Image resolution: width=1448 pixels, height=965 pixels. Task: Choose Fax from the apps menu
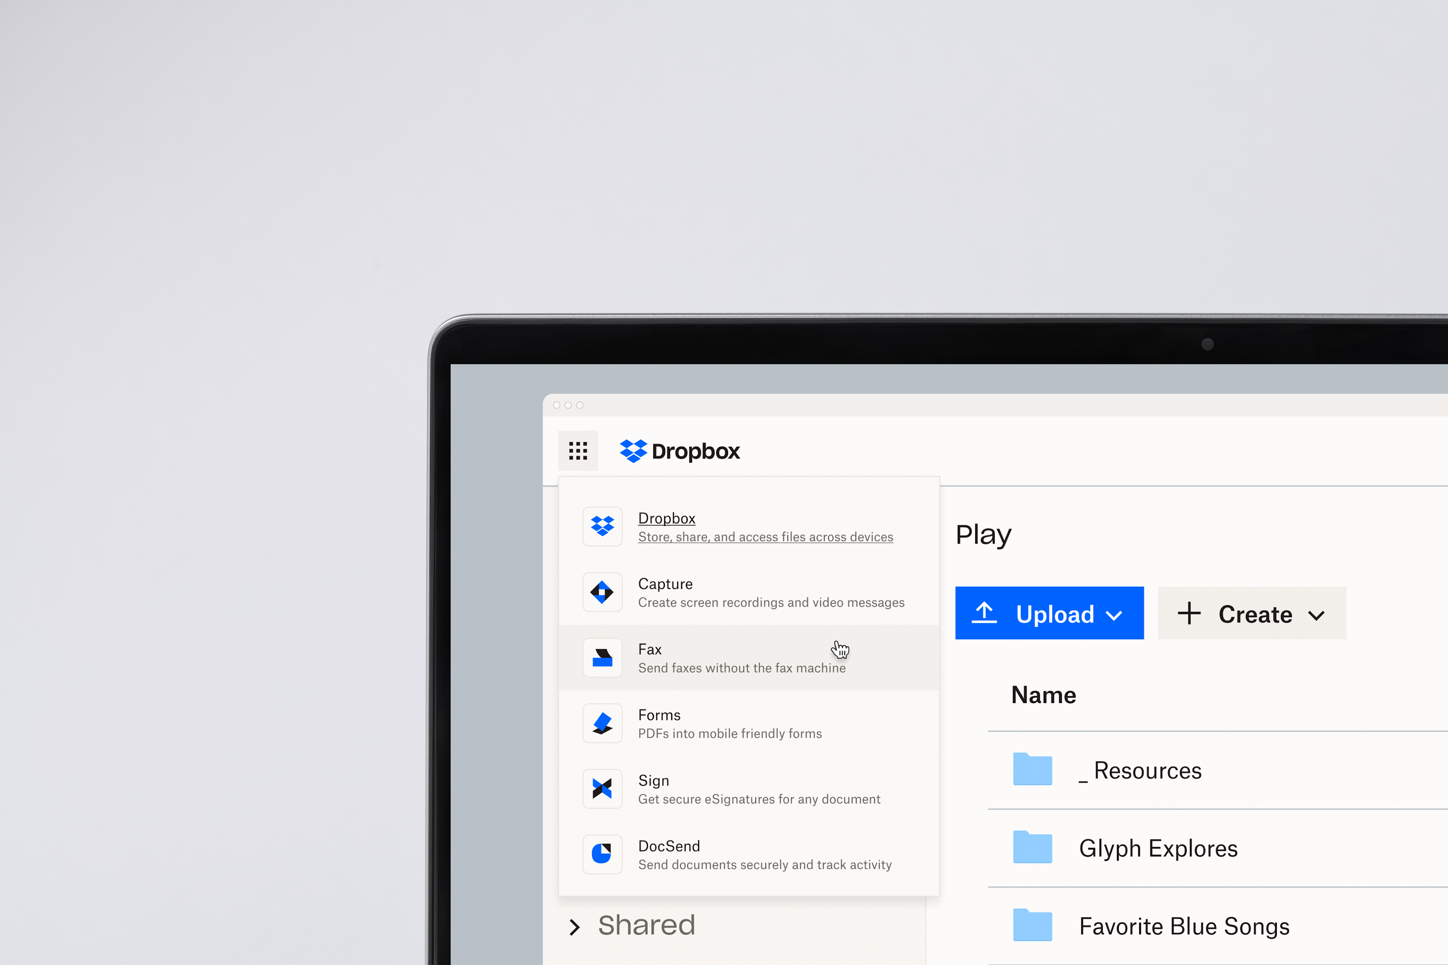point(749,658)
